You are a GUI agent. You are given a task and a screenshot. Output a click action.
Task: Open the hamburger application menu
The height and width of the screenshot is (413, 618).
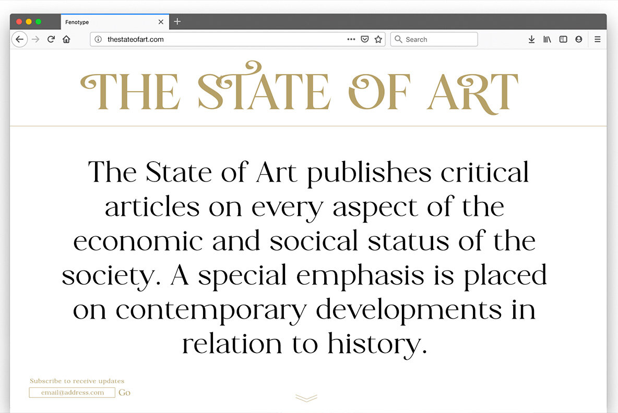click(598, 39)
